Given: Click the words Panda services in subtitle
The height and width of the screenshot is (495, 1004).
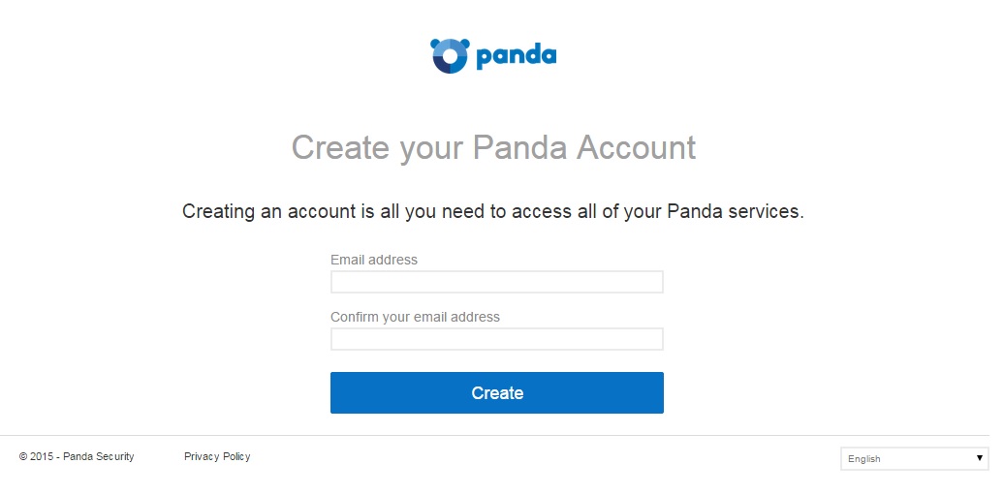Looking at the screenshot, I should click(x=735, y=211).
